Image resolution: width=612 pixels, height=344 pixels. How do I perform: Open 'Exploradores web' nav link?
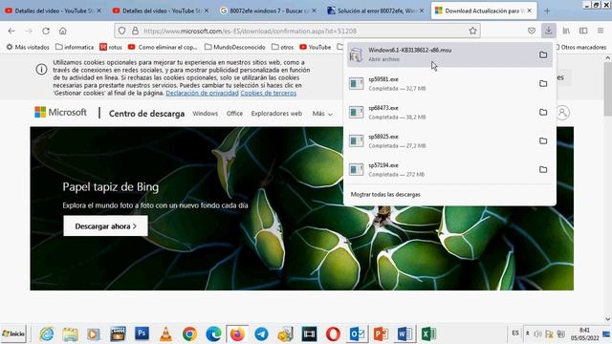coord(276,114)
